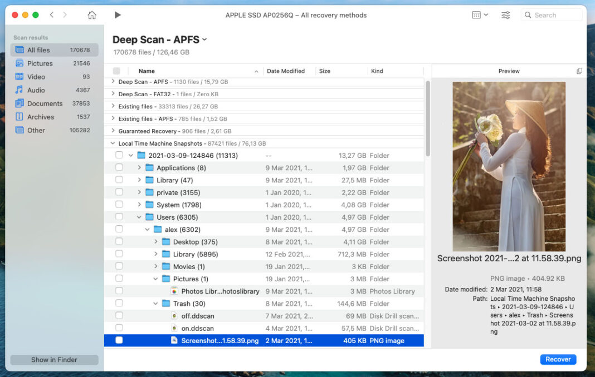This screenshot has height=377, width=595.
Task: Click the Recover button
Action: pyautogui.click(x=558, y=359)
